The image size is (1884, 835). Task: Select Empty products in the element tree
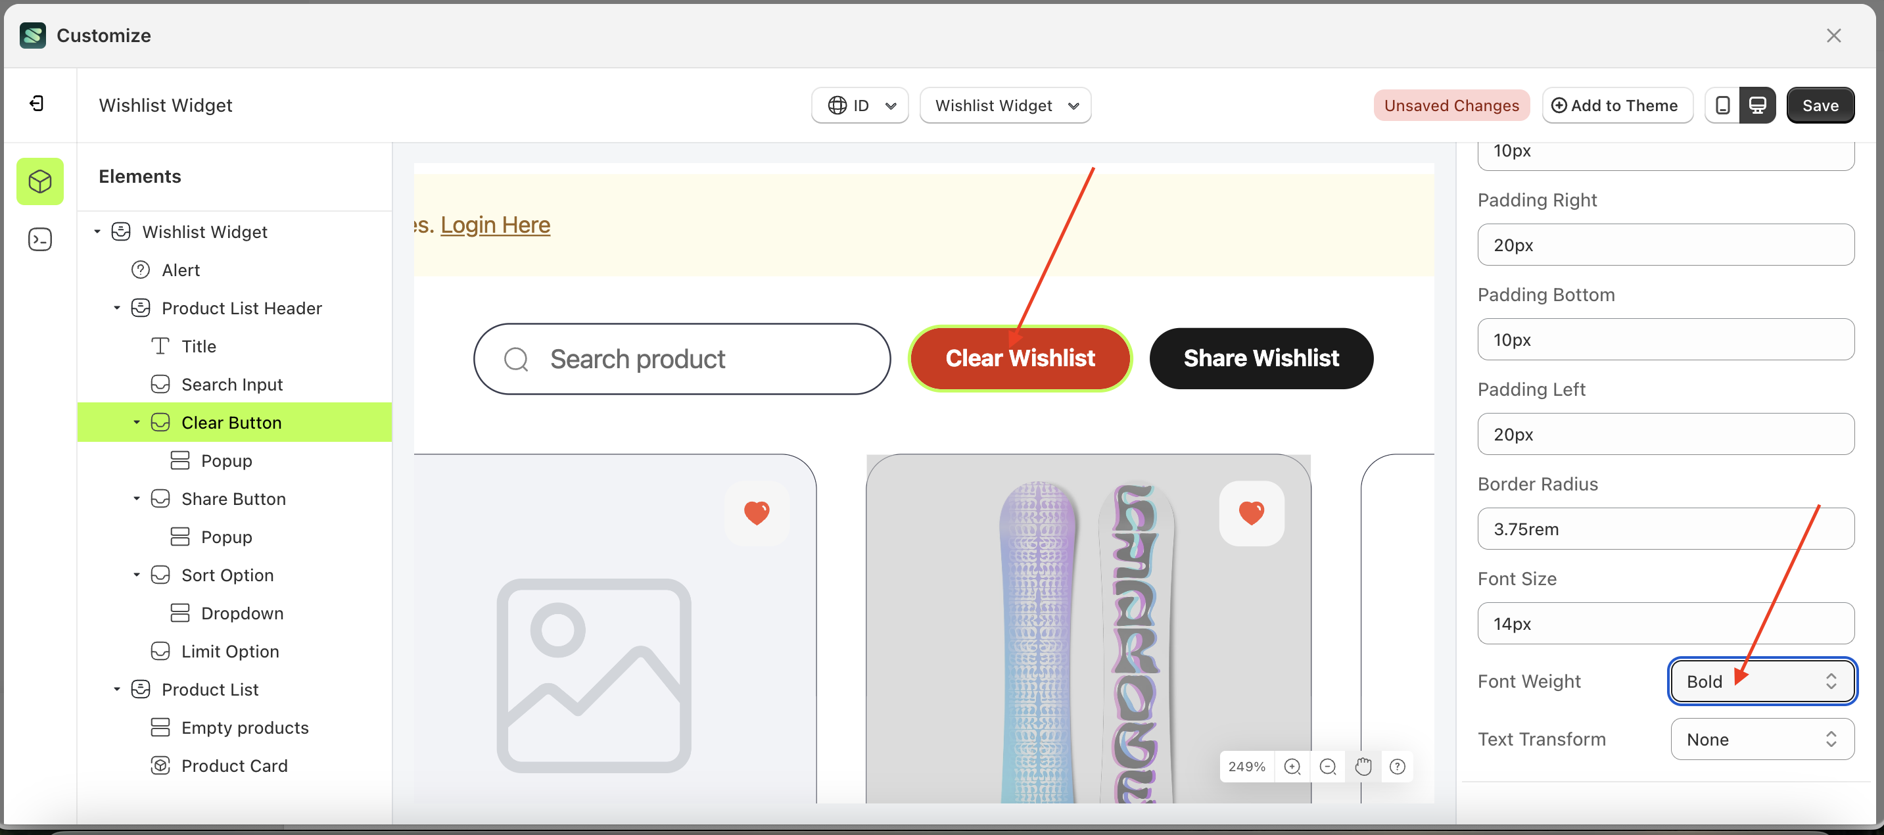coord(245,727)
